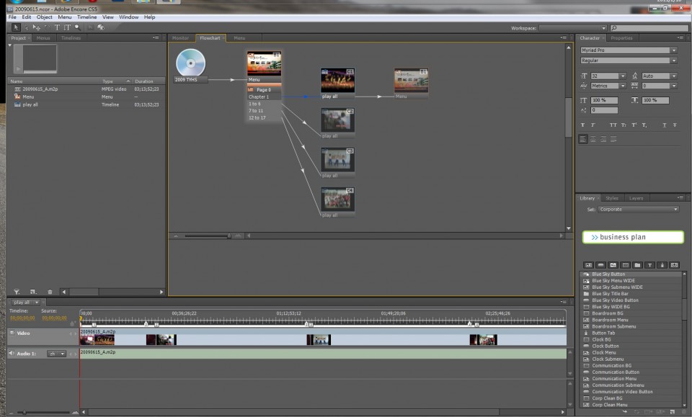Switch to the Properties tab

[621, 38]
